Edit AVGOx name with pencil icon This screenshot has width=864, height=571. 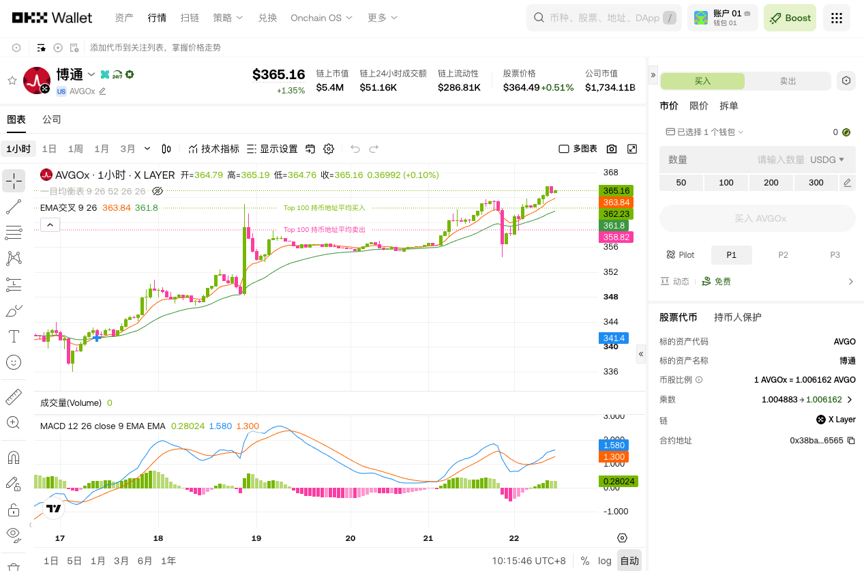(x=102, y=91)
